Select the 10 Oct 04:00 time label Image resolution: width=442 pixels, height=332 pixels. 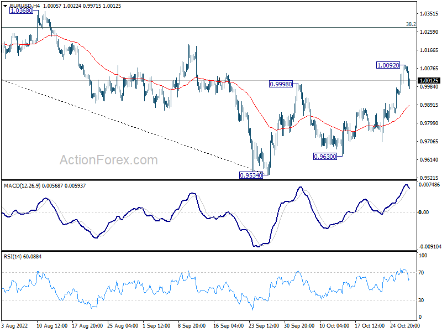[334, 326]
